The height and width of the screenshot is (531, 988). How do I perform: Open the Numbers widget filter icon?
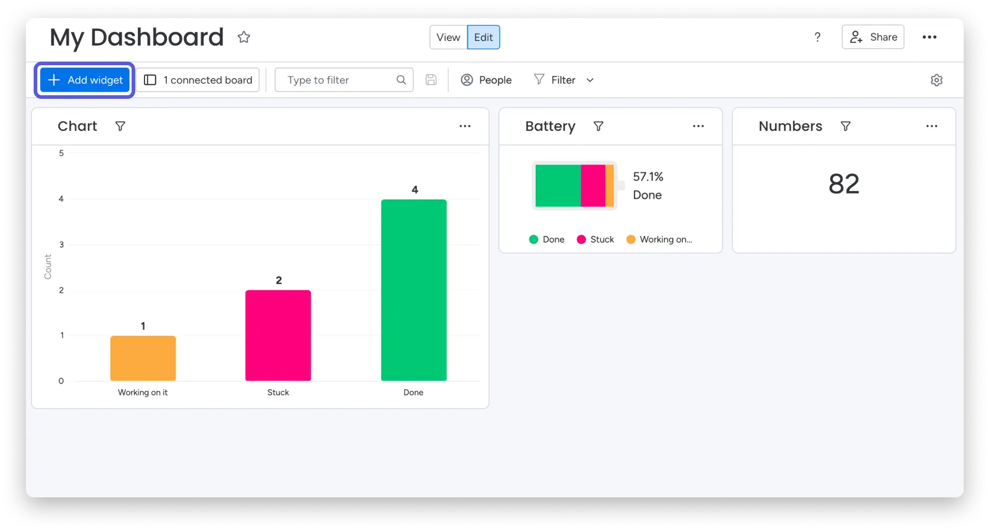(x=846, y=126)
